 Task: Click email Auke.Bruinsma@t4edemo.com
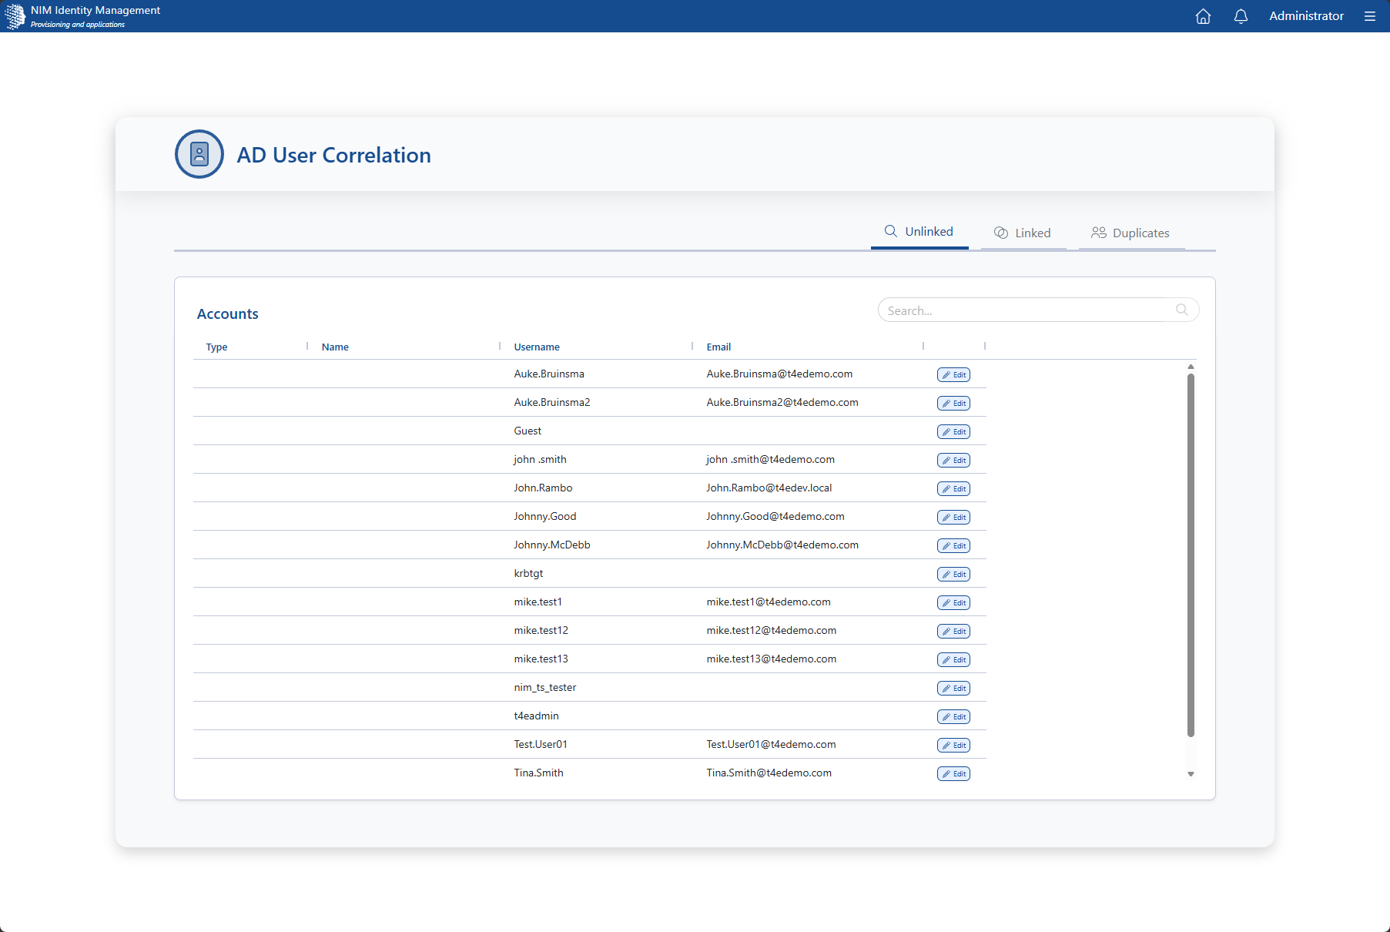click(779, 374)
